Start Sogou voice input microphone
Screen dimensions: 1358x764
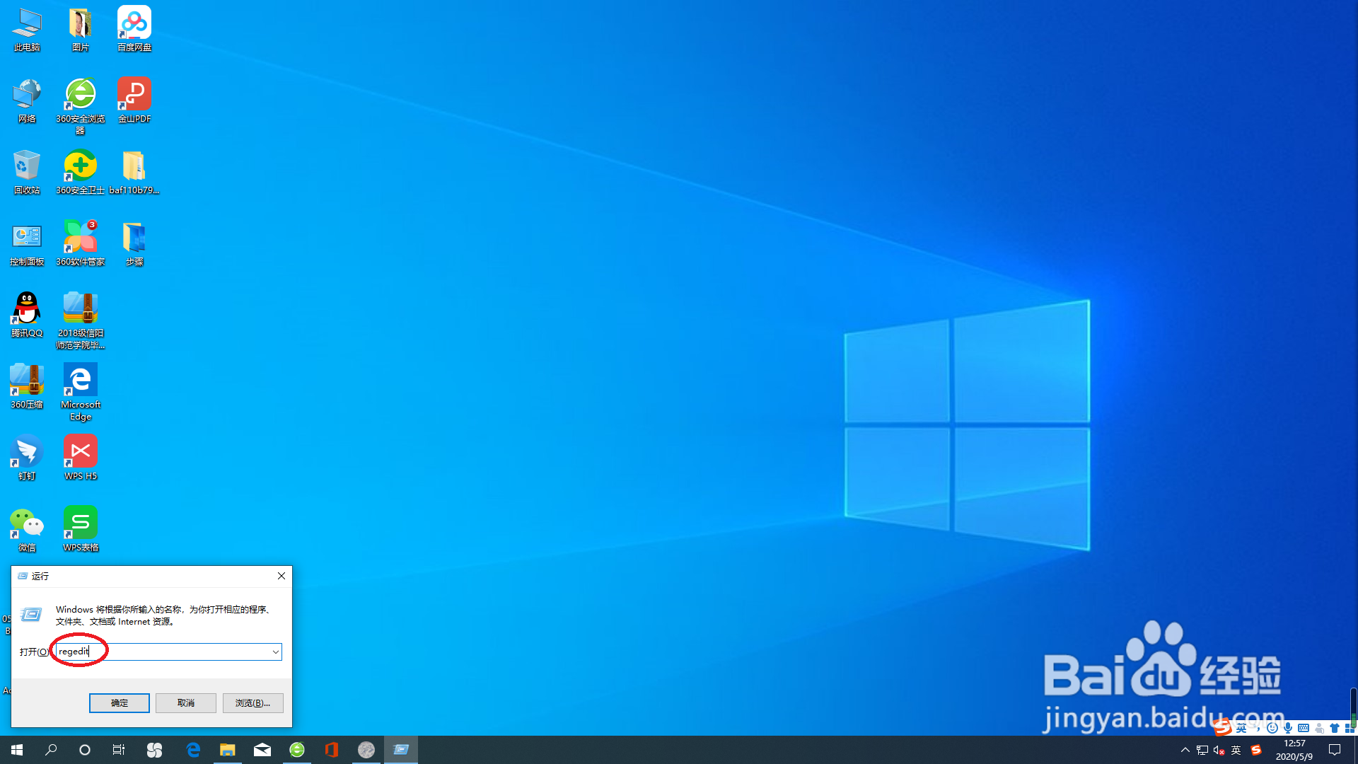pos(1288,728)
